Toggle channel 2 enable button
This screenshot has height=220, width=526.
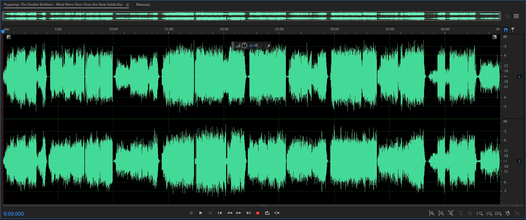(x=519, y=161)
